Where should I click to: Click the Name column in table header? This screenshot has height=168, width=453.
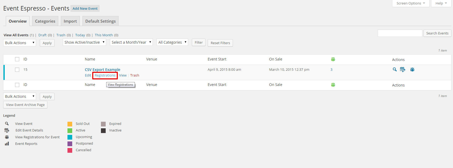click(x=90, y=59)
